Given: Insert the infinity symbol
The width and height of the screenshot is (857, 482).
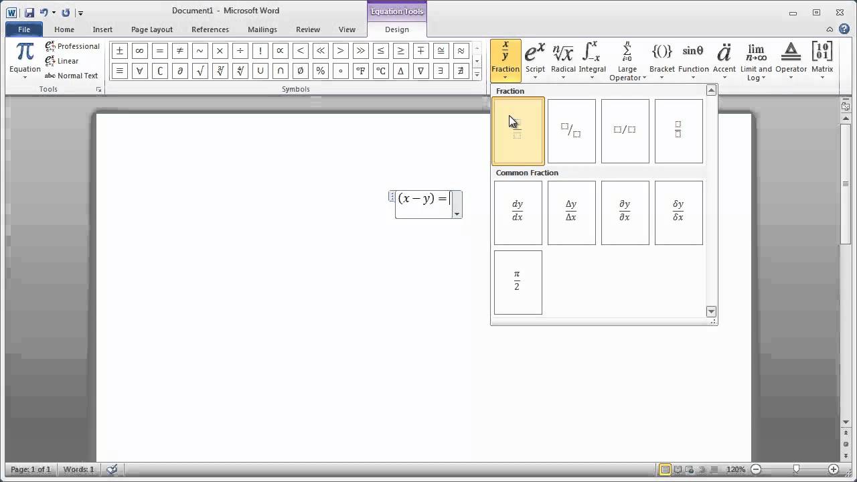Looking at the screenshot, I should pos(139,51).
